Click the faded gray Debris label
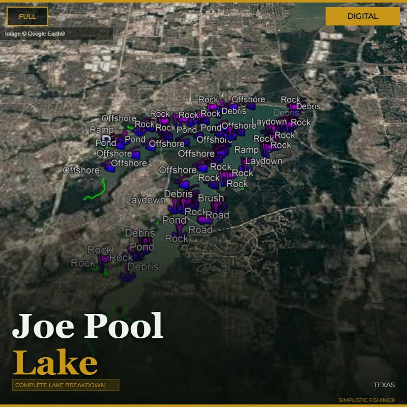407x407 pixels. [286, 113]
